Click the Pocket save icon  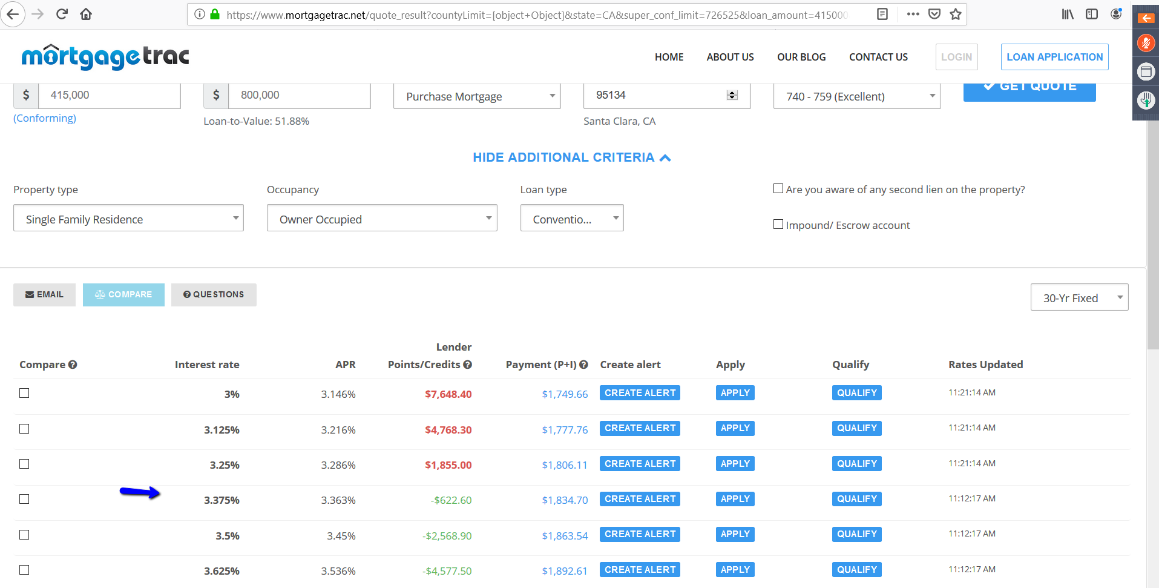tap(934, 14)
